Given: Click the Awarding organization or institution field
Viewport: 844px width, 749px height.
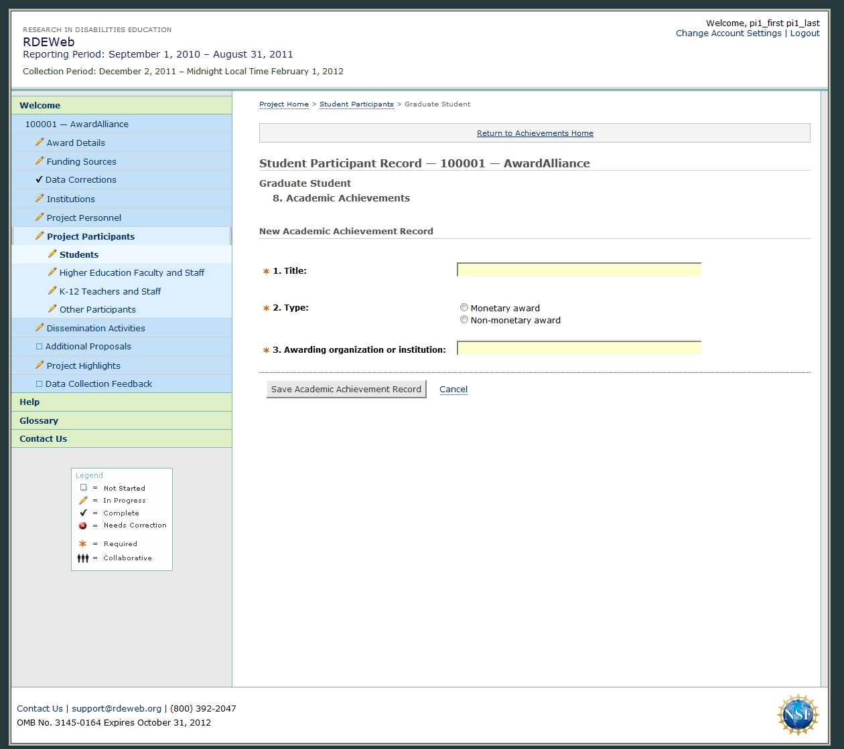Looking at the screenshot, I should pos(579,348).
